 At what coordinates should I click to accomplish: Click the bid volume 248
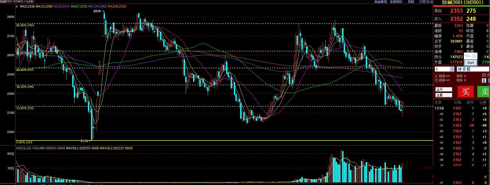(x=471, y=19)
